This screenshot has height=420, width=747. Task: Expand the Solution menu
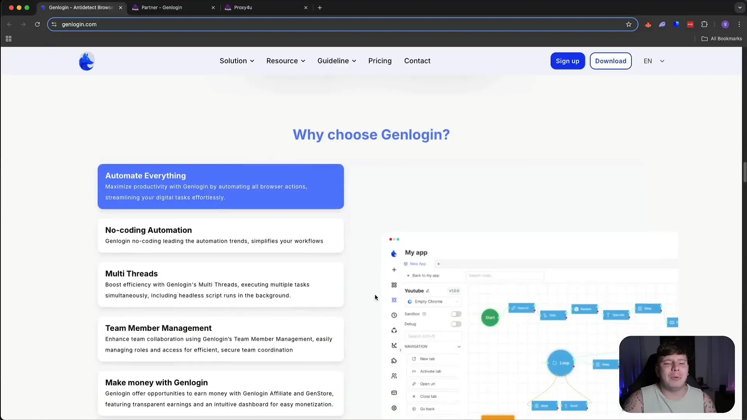point(237,61)
